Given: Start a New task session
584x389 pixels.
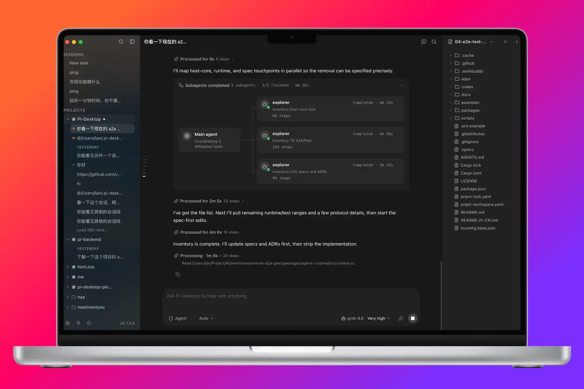Looking at the screenshot, I should click(x=79, y=63).
